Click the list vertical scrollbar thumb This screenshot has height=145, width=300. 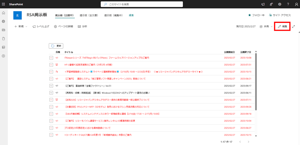(x=256, y=81)
